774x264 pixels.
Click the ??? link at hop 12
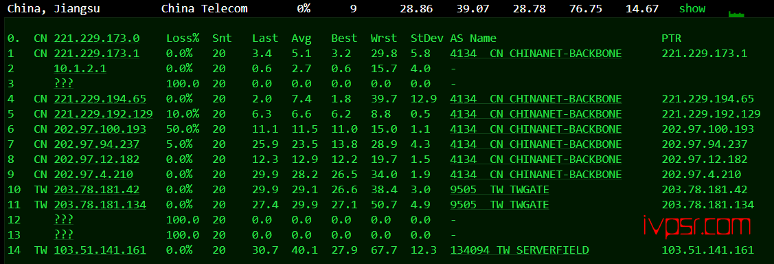tap(64, 220)
